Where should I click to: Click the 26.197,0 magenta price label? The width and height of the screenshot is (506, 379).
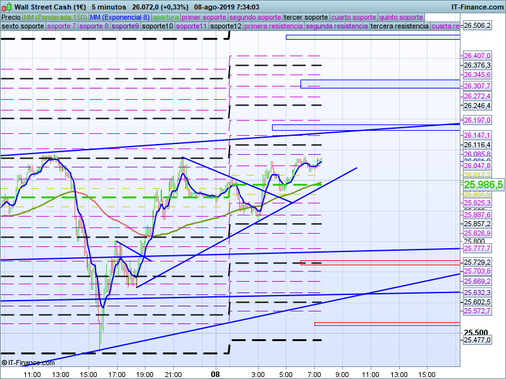pyautogui.click(x=478, y=120)
